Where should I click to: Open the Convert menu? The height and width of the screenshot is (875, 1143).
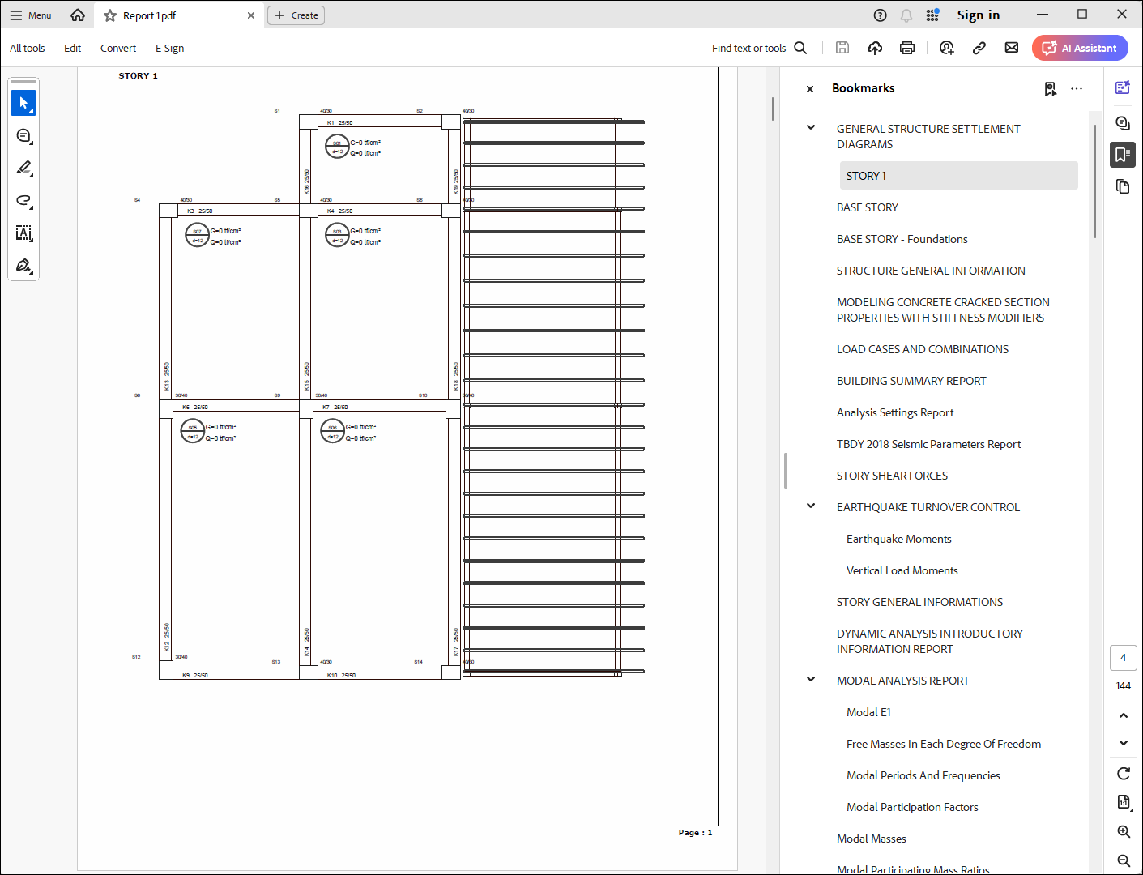[x=118, y=49]
